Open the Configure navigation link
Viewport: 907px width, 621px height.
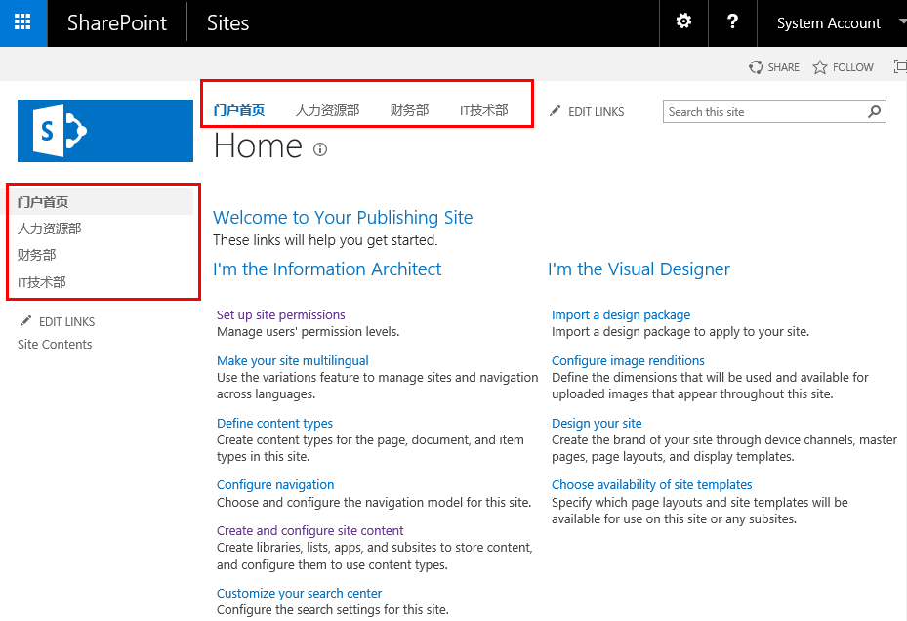tap(275, 485)
